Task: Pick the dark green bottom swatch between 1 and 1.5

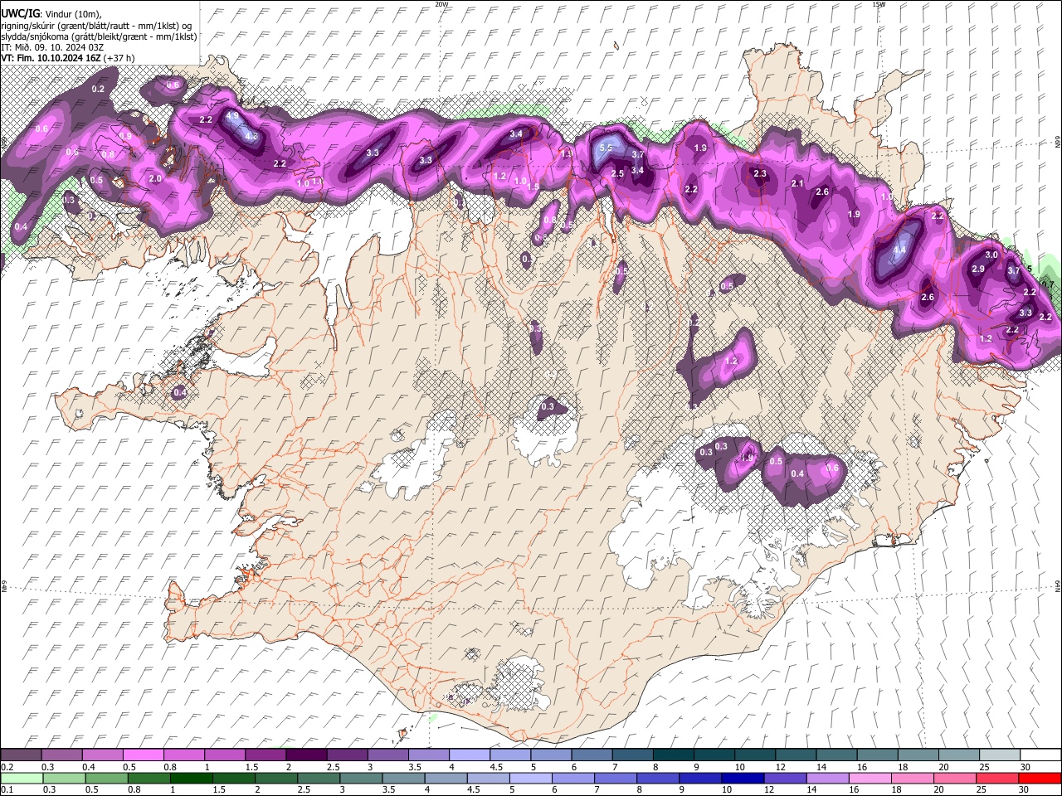Action: pos(192,778)
